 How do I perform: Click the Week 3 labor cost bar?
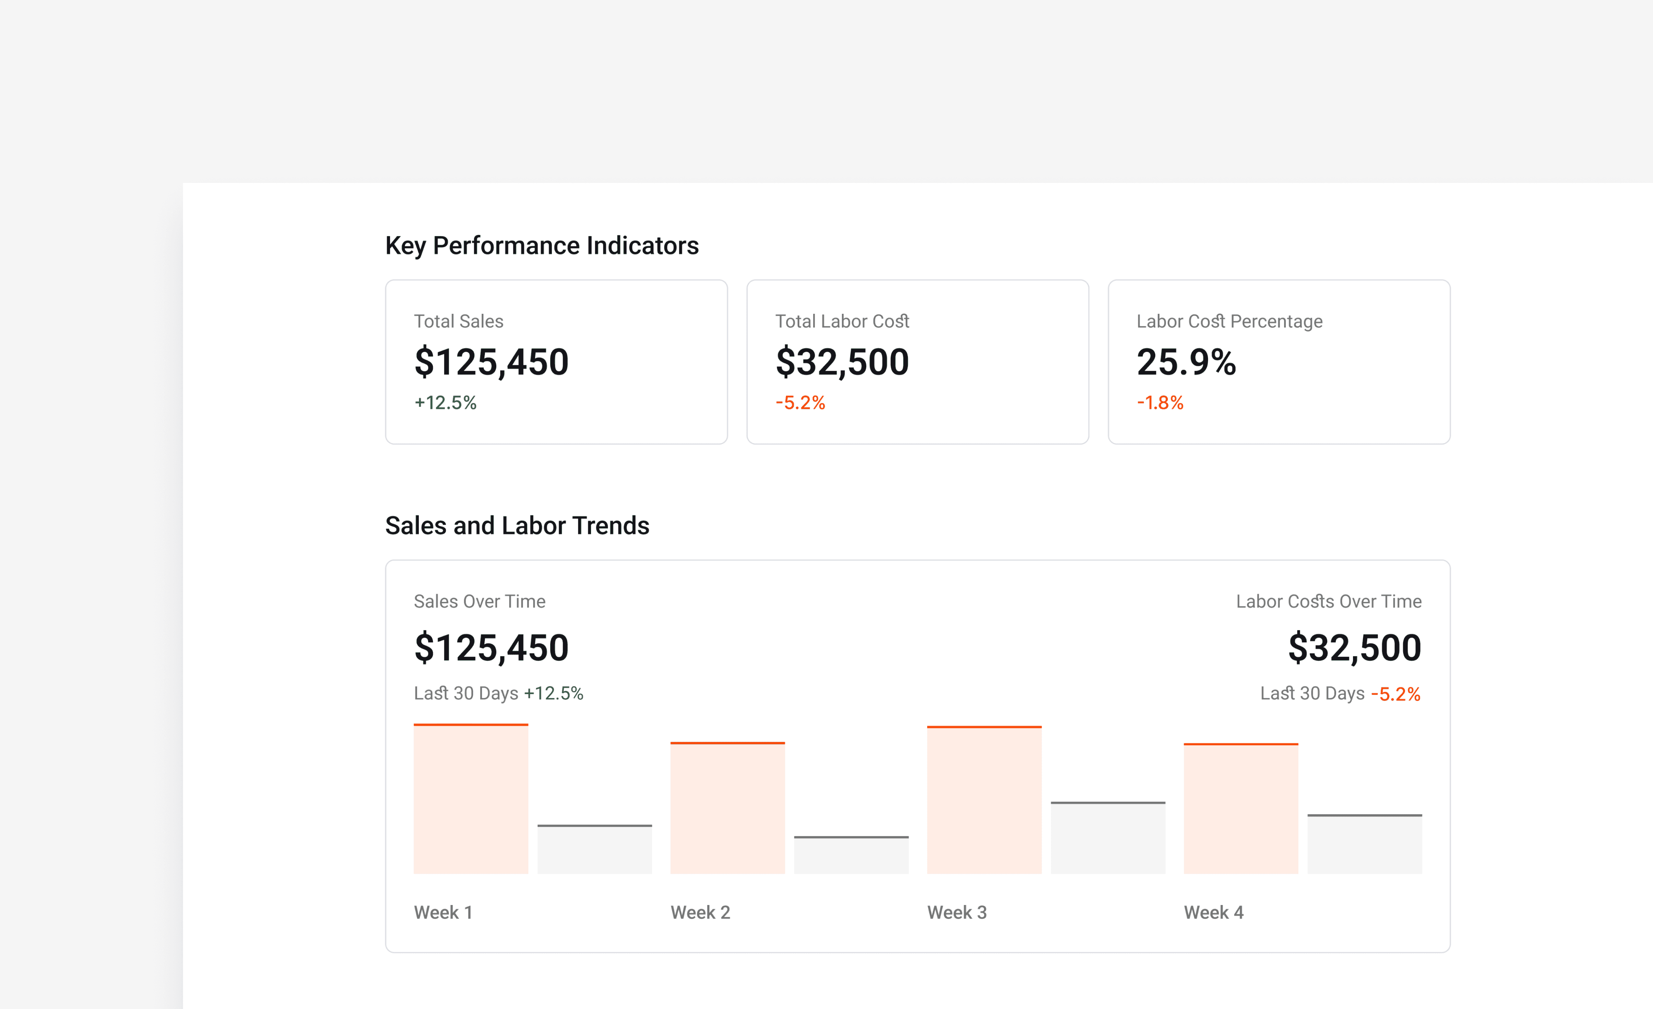[x=1108, y=838]
